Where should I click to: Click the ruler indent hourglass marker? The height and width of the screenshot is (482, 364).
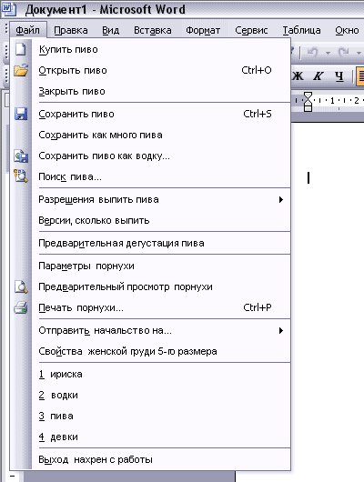pos(308,102)
